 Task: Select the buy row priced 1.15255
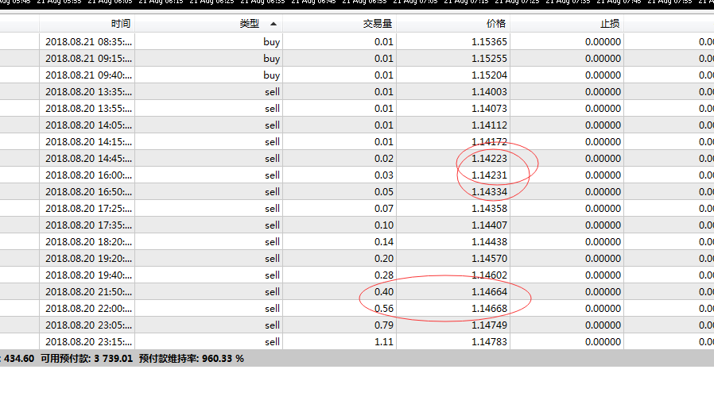pos(357,59)
